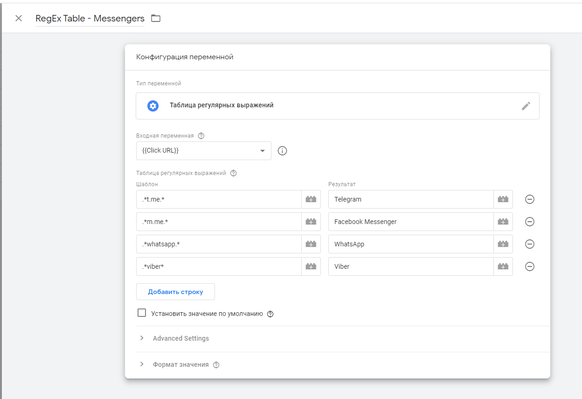Insert variable into the .*t.me.* pattern field
The width and height of the screenshot is (582, 399).
[311, 199]
